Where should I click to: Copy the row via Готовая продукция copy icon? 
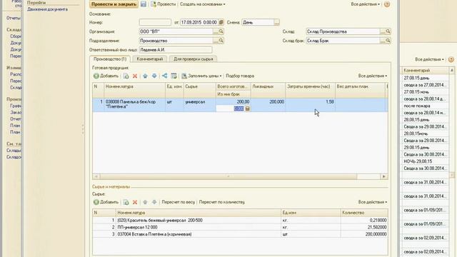(x=126, y=76)
